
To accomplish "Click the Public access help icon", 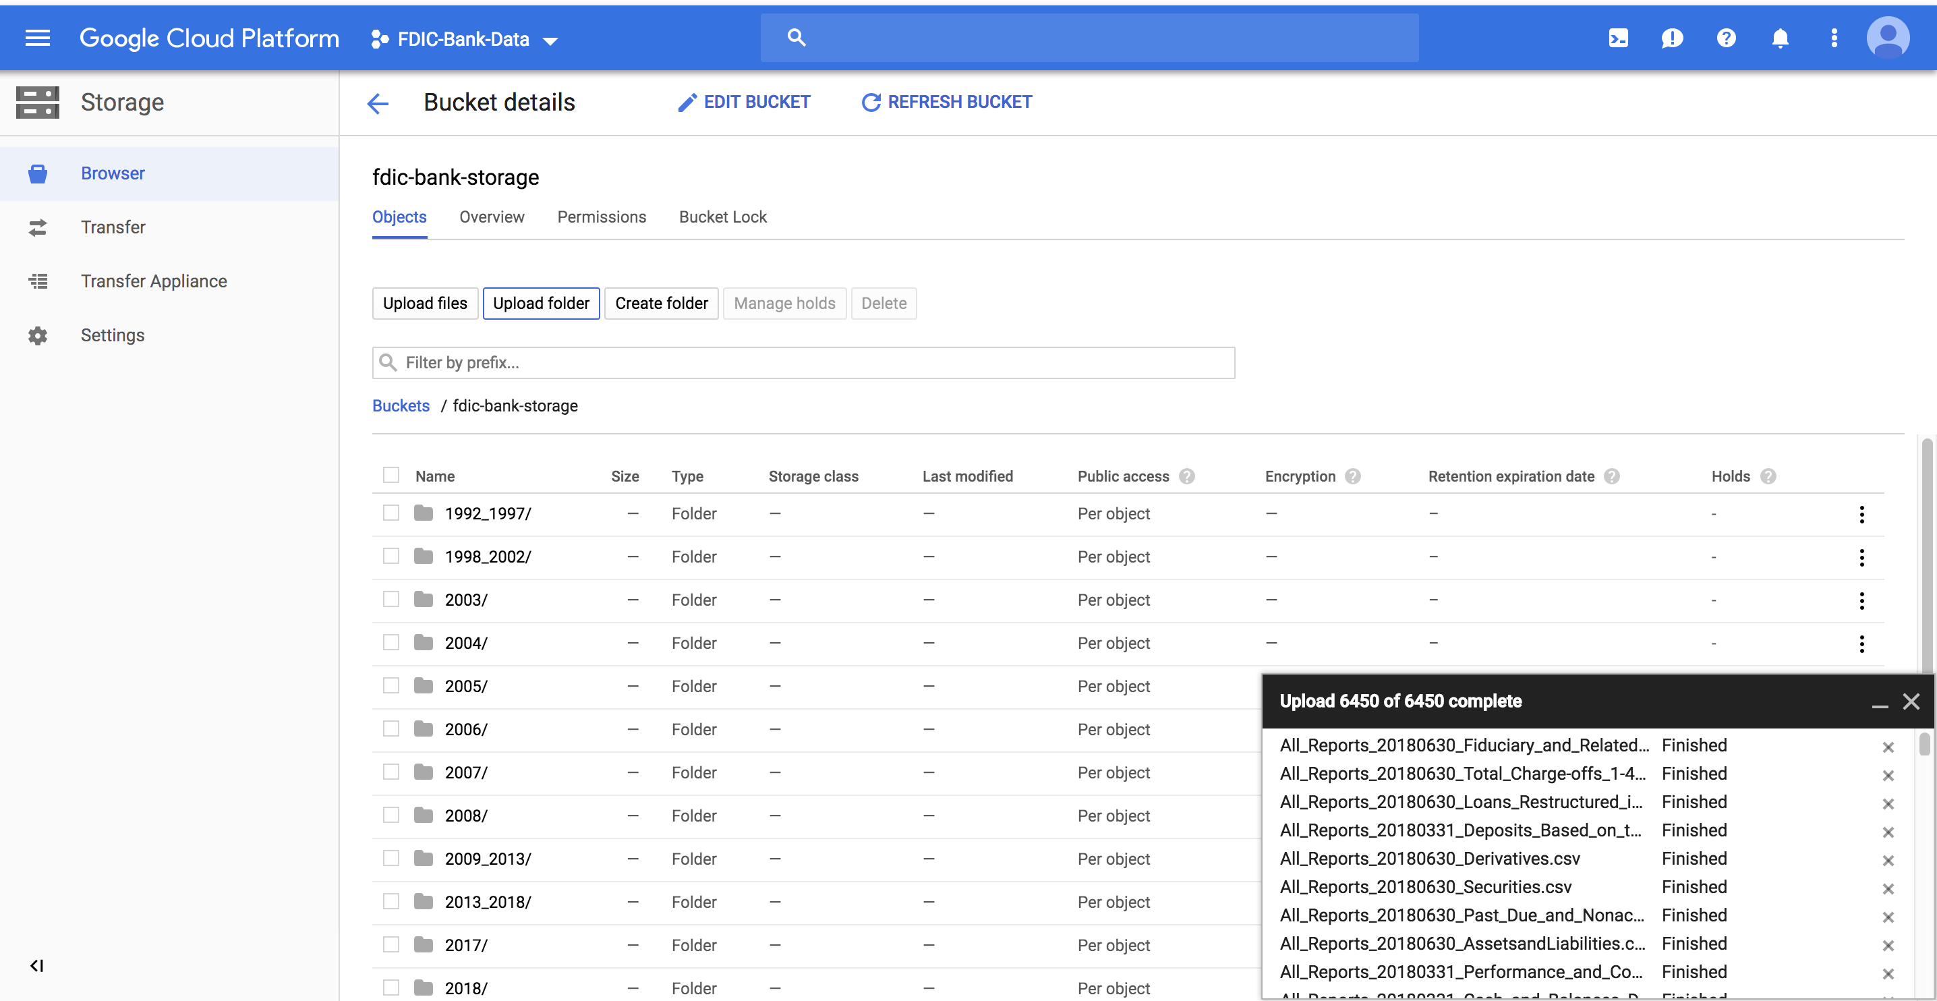I will coord(1186,476).
